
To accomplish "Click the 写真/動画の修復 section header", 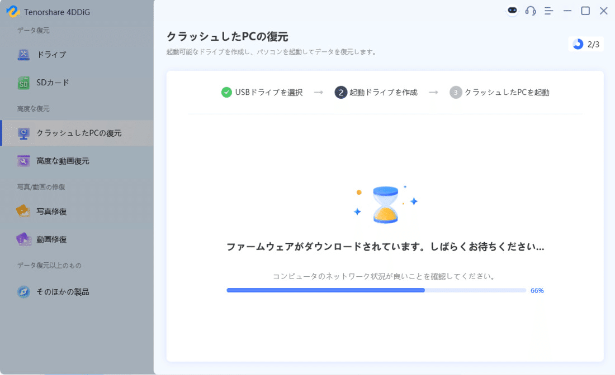I will (41, 187).
